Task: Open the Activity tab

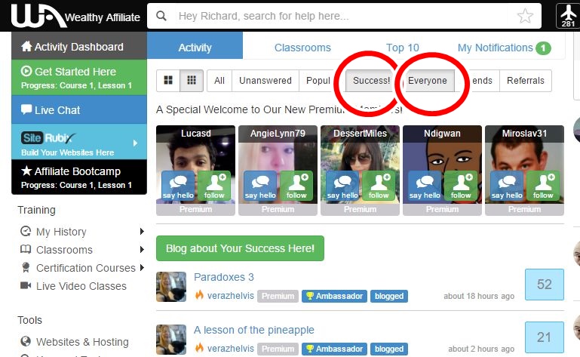Action: point(195,45)
